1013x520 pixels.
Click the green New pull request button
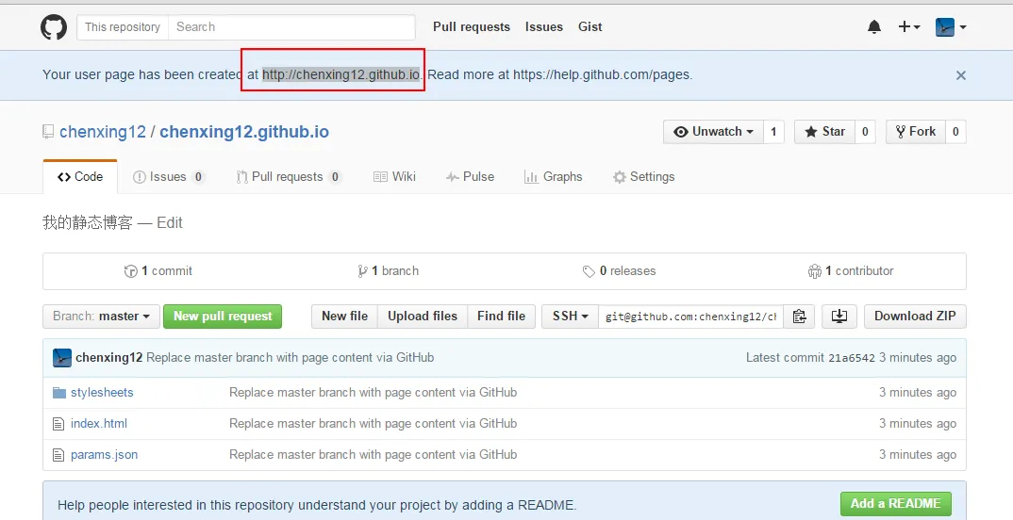(223, 317)
